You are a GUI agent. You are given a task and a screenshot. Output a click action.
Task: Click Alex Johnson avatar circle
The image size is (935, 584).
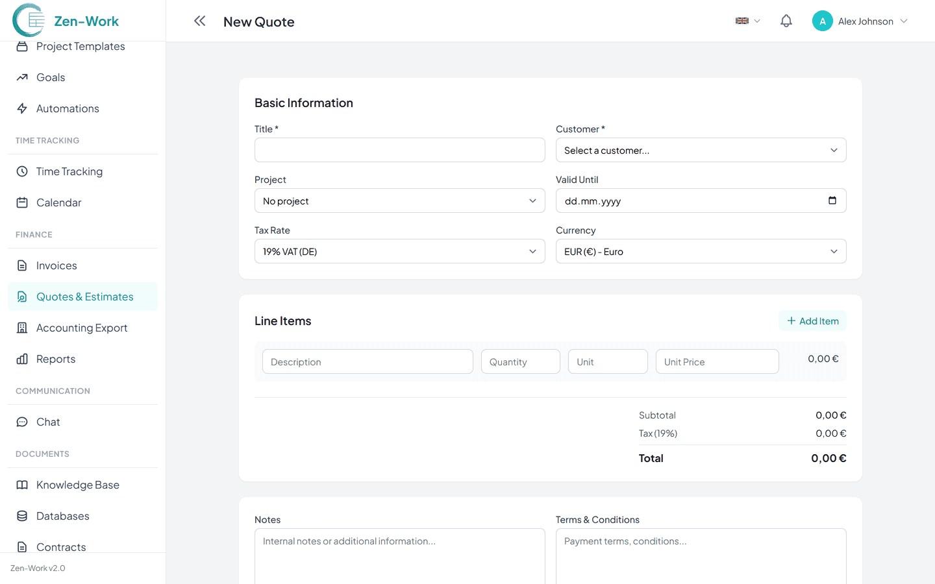[822, 21]
